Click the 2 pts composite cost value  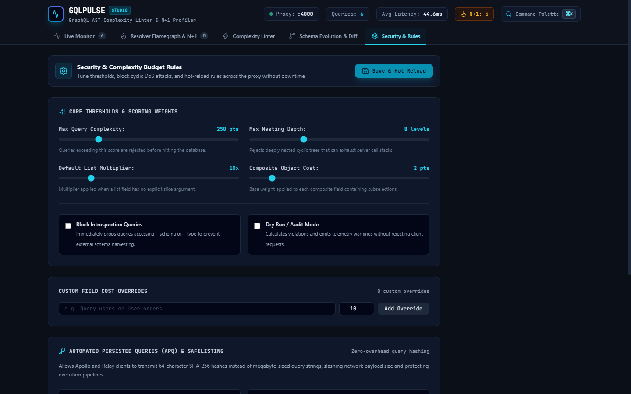(x=422, y=168)
